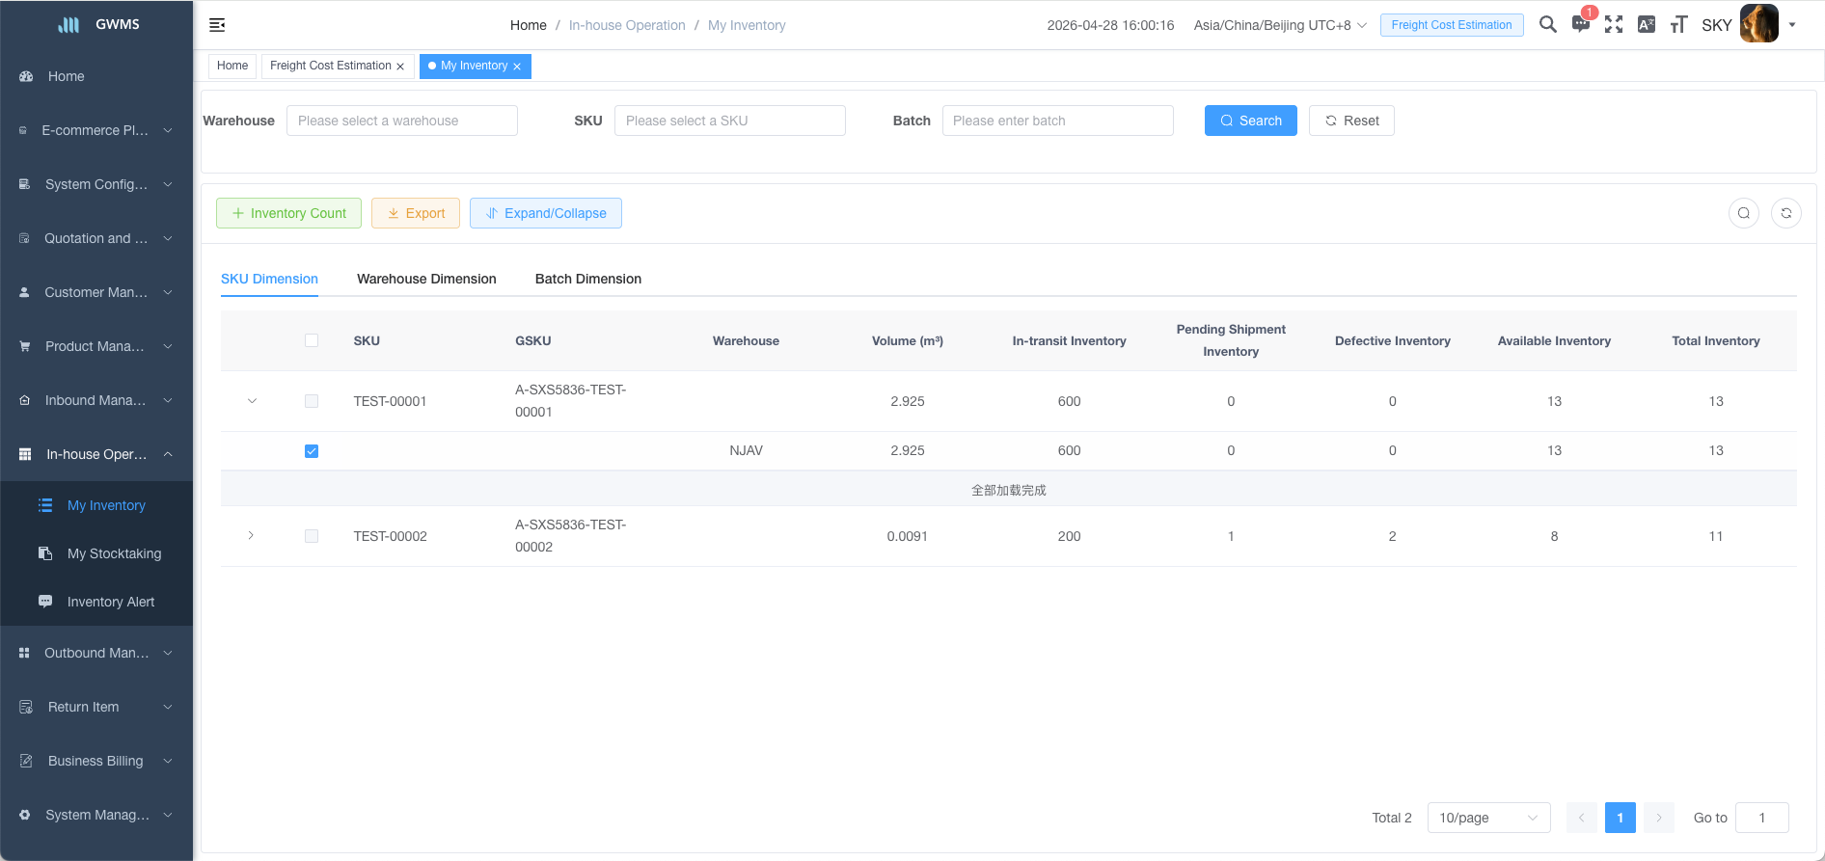Viewport: 1825px width, 861px height.
Task: Select page 1 in pagination
Action: click(x=1621, y=818)
